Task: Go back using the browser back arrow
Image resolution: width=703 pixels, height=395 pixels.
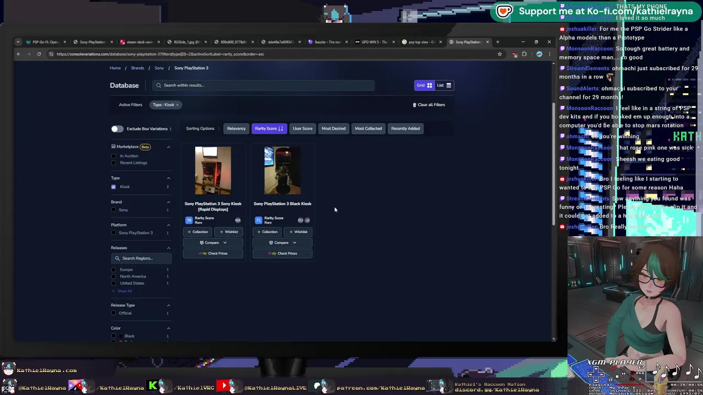Action: 18,54
